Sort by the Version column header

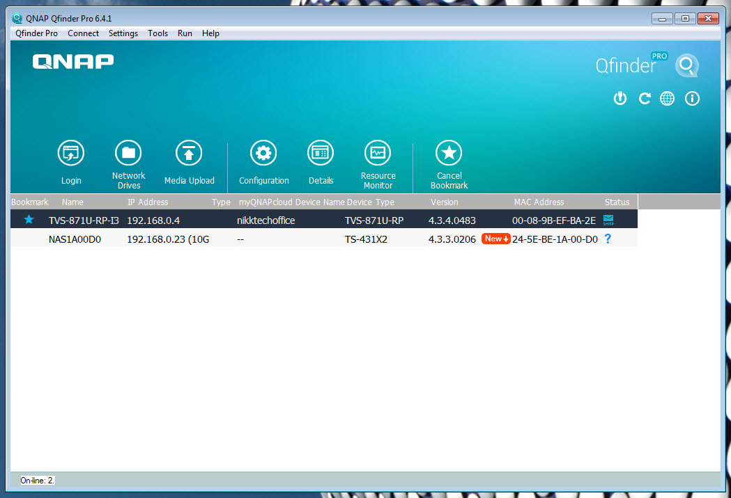tap(444, 202)
